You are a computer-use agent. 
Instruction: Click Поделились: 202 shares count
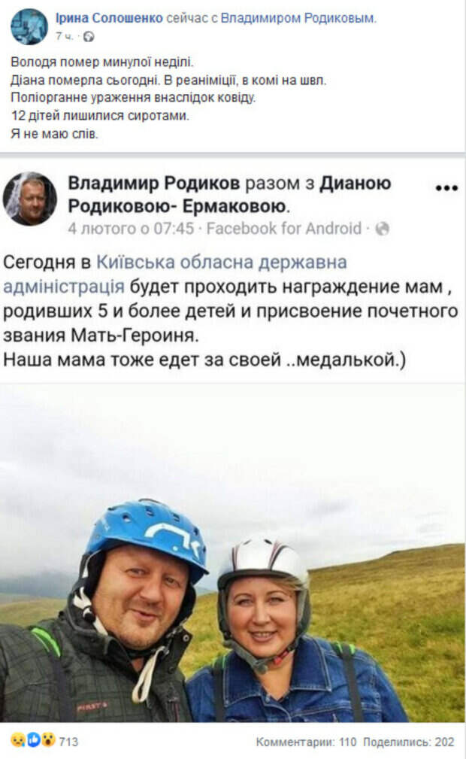tap(409, 742)
